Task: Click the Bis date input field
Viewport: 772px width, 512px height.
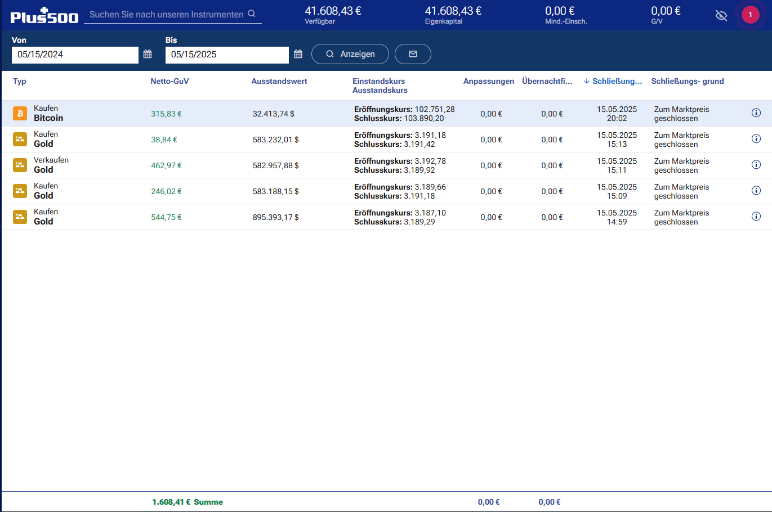Action: coord(227,55)
